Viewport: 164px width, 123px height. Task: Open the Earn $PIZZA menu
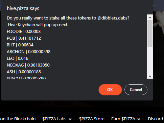[x=123, y=119]
